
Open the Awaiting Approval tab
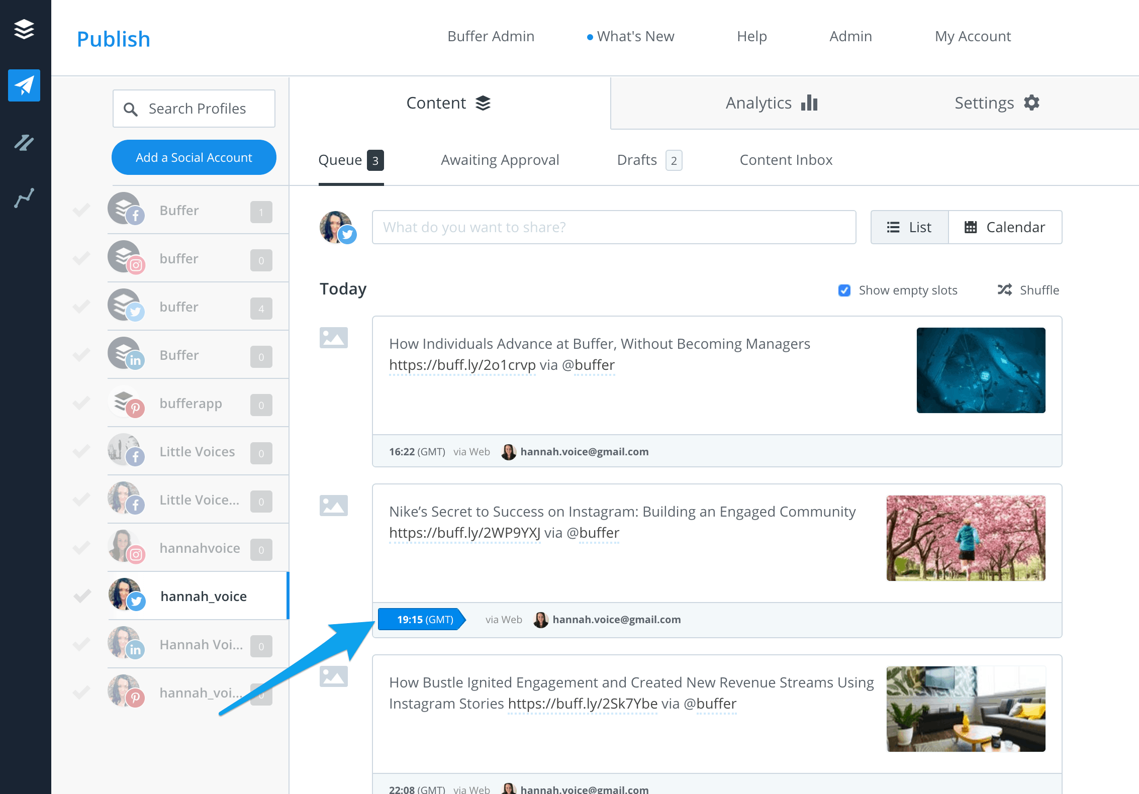tap(500, 160)
